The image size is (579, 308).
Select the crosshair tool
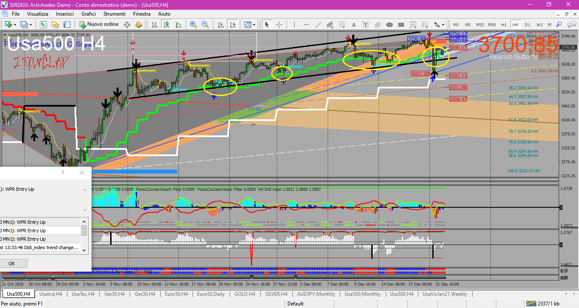pos(279,25)
